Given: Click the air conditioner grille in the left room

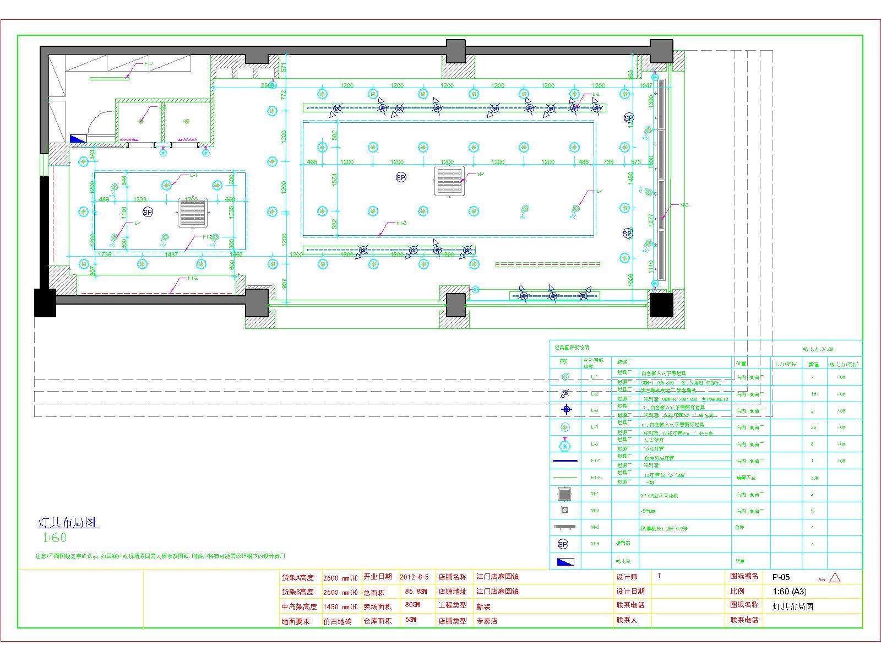Looking at the screenshot, I should click(x=194, y=212).
